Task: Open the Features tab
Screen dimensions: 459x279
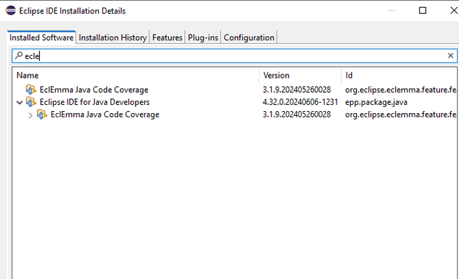Action: (167, 37)
